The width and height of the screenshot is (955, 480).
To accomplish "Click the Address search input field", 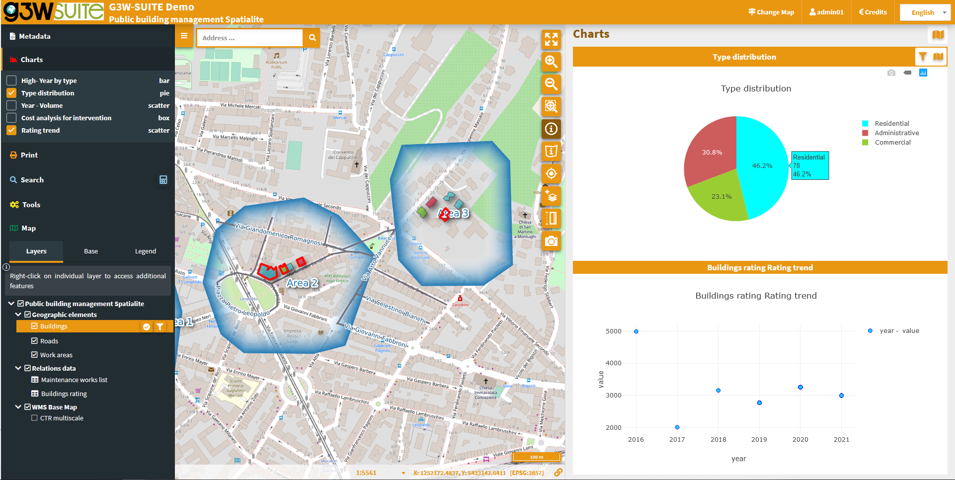I will tap(249, 38).
